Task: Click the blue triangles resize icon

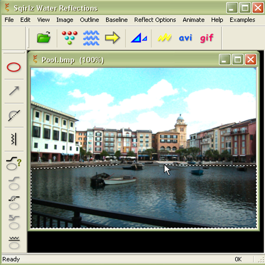Action: [x=139, y=38]
